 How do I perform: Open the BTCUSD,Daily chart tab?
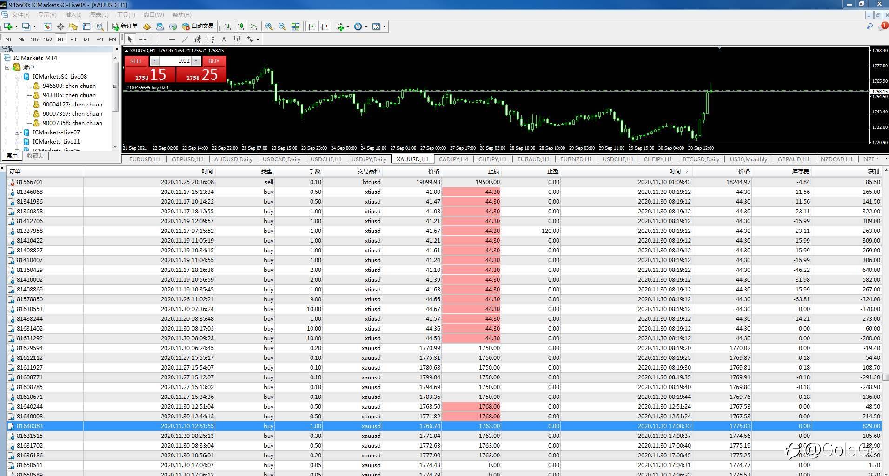click(701, 159)
